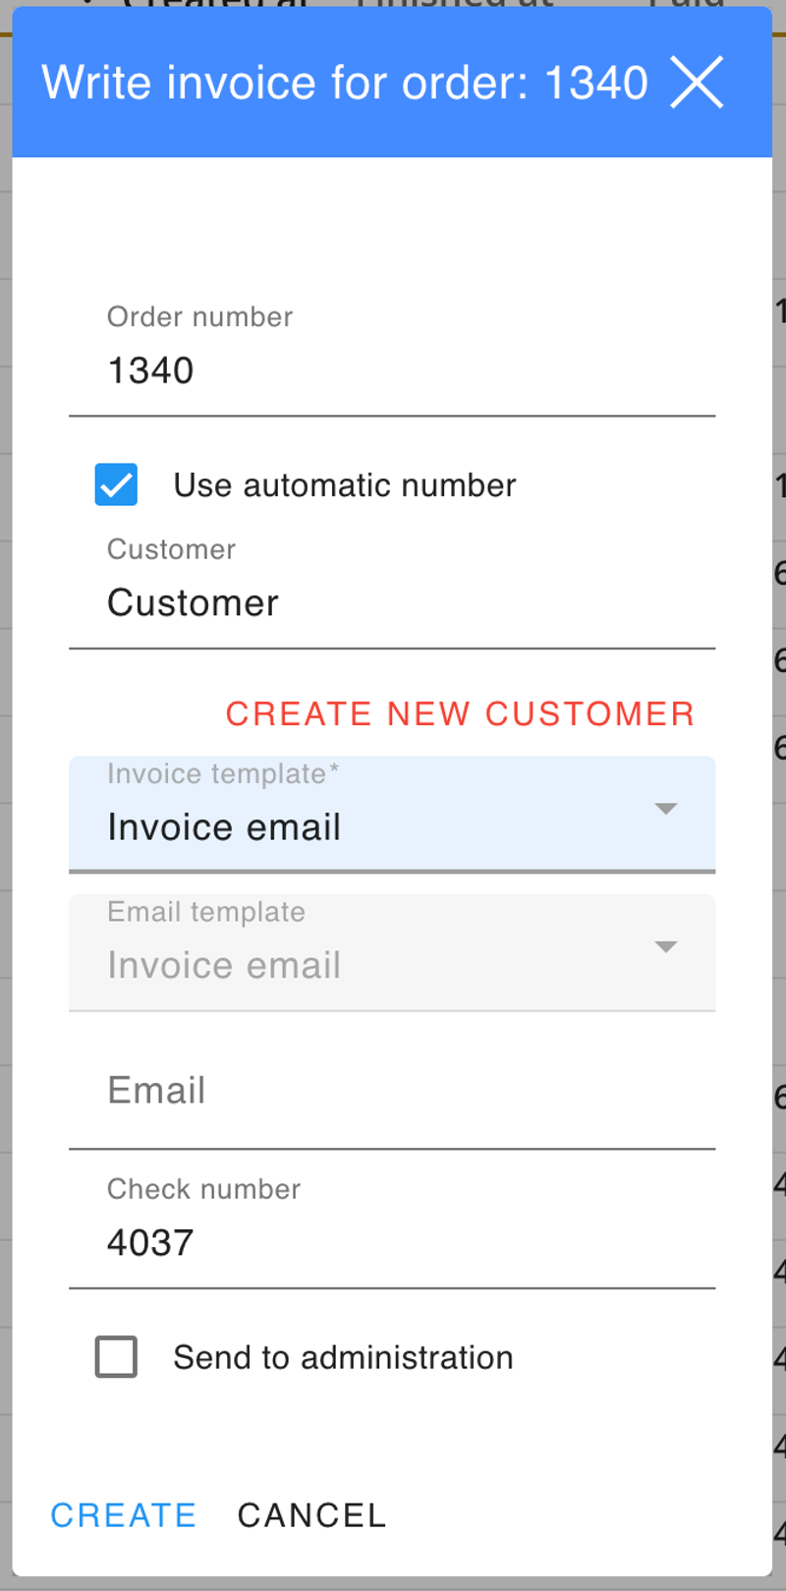
Task: Open the Invoice template combo box
Action: (373, 826)
